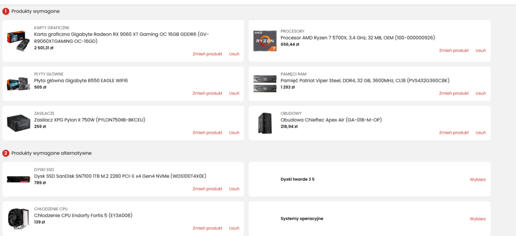Click the 'PŁYTY GŁÓWNE' category label
This screenshot has width=516, height=236.
pyautogui.click(x=49, y=74)
